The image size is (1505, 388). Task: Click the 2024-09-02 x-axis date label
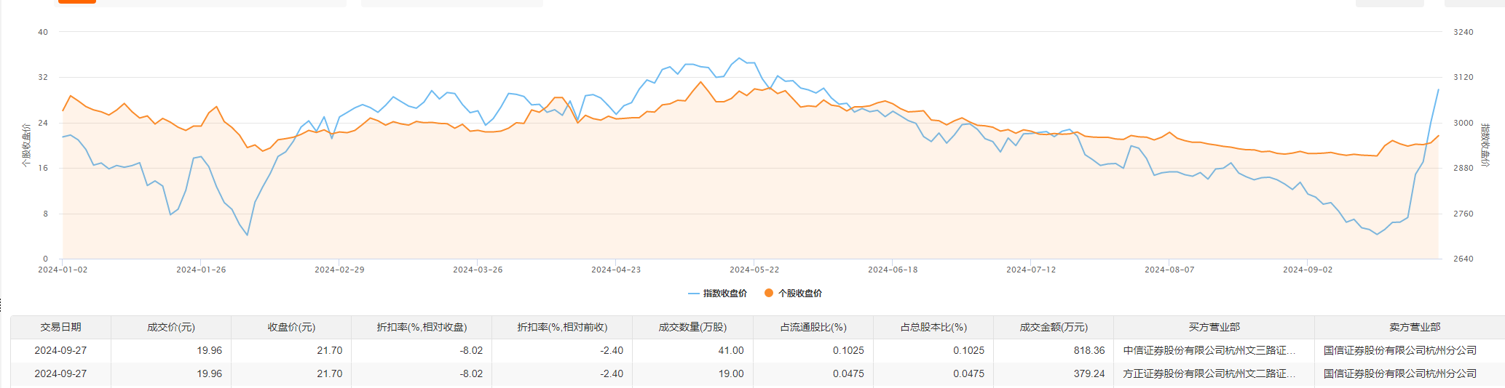pos(1308,270)
